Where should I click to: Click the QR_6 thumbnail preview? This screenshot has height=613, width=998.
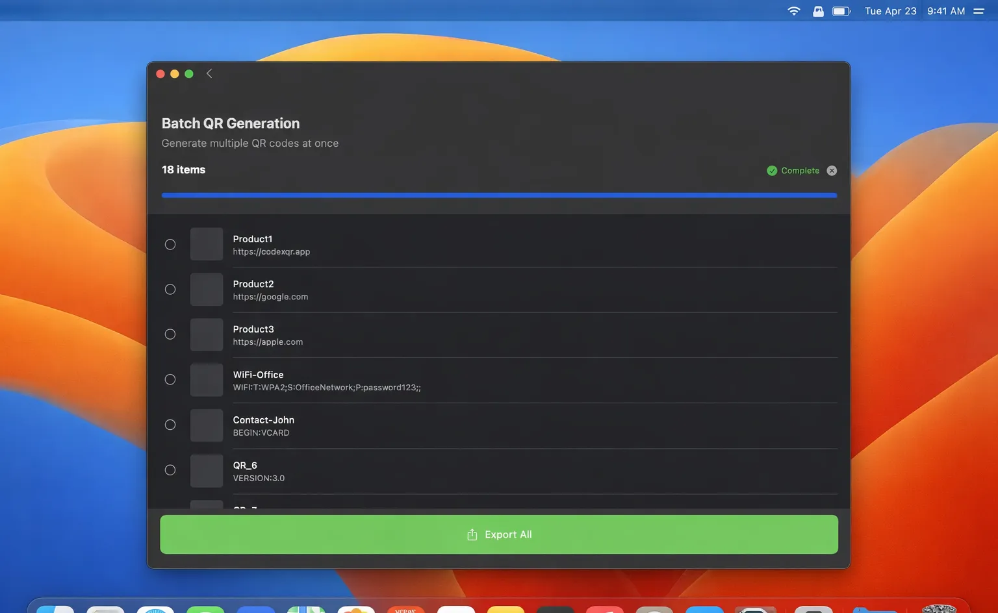(207, 471)
